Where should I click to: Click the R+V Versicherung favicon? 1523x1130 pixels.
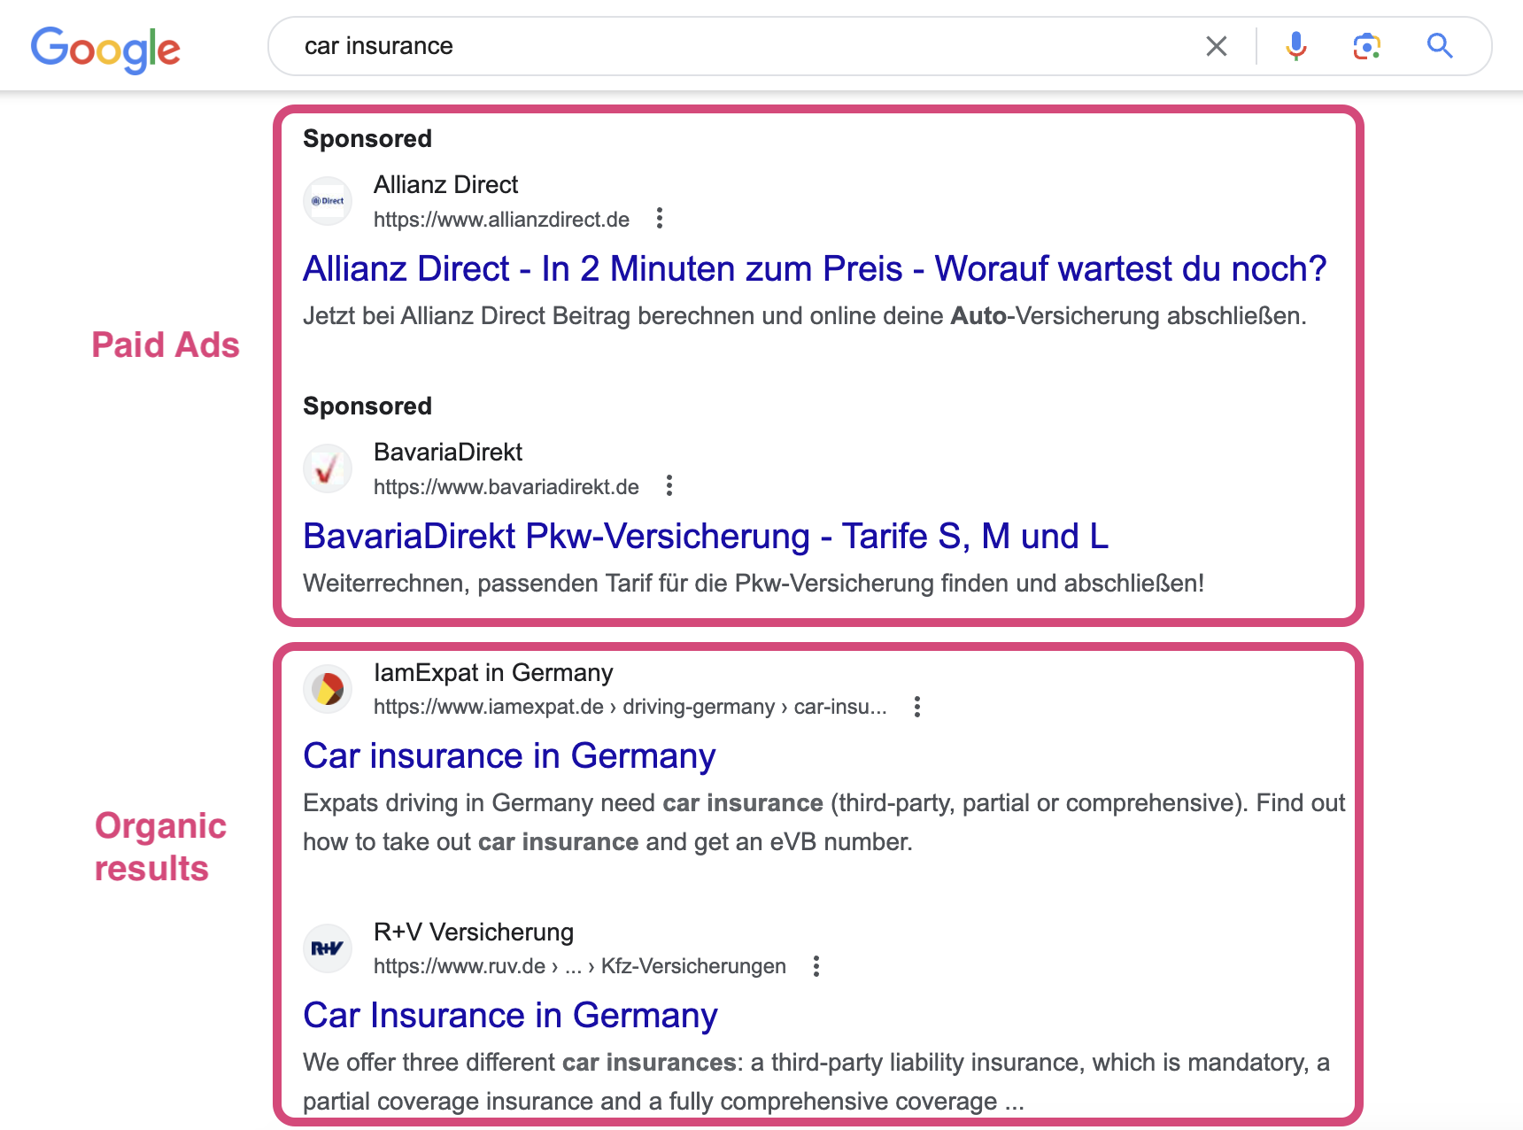(328, 948)
